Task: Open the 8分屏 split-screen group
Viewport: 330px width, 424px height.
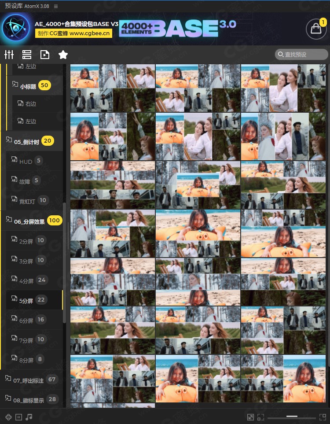Action: (34, 359)
